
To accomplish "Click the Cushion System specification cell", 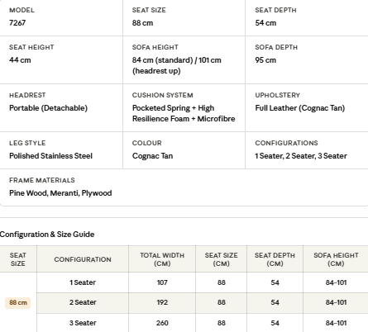I will [x=184, y=107].
